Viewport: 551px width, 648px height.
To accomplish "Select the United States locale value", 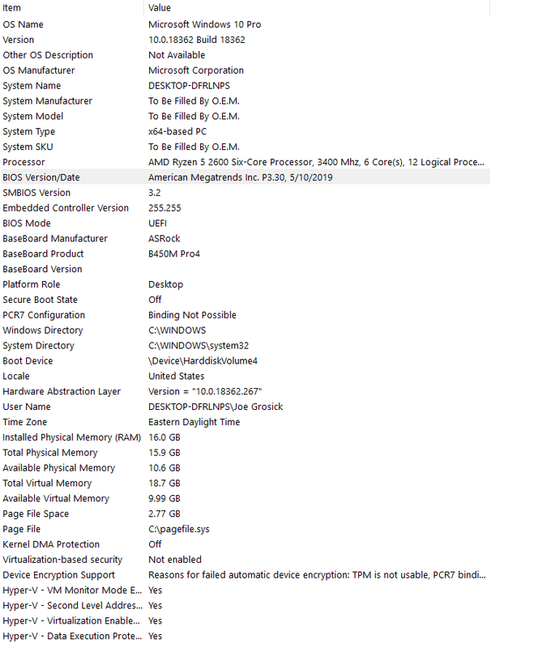I will [x=176, y=376].
